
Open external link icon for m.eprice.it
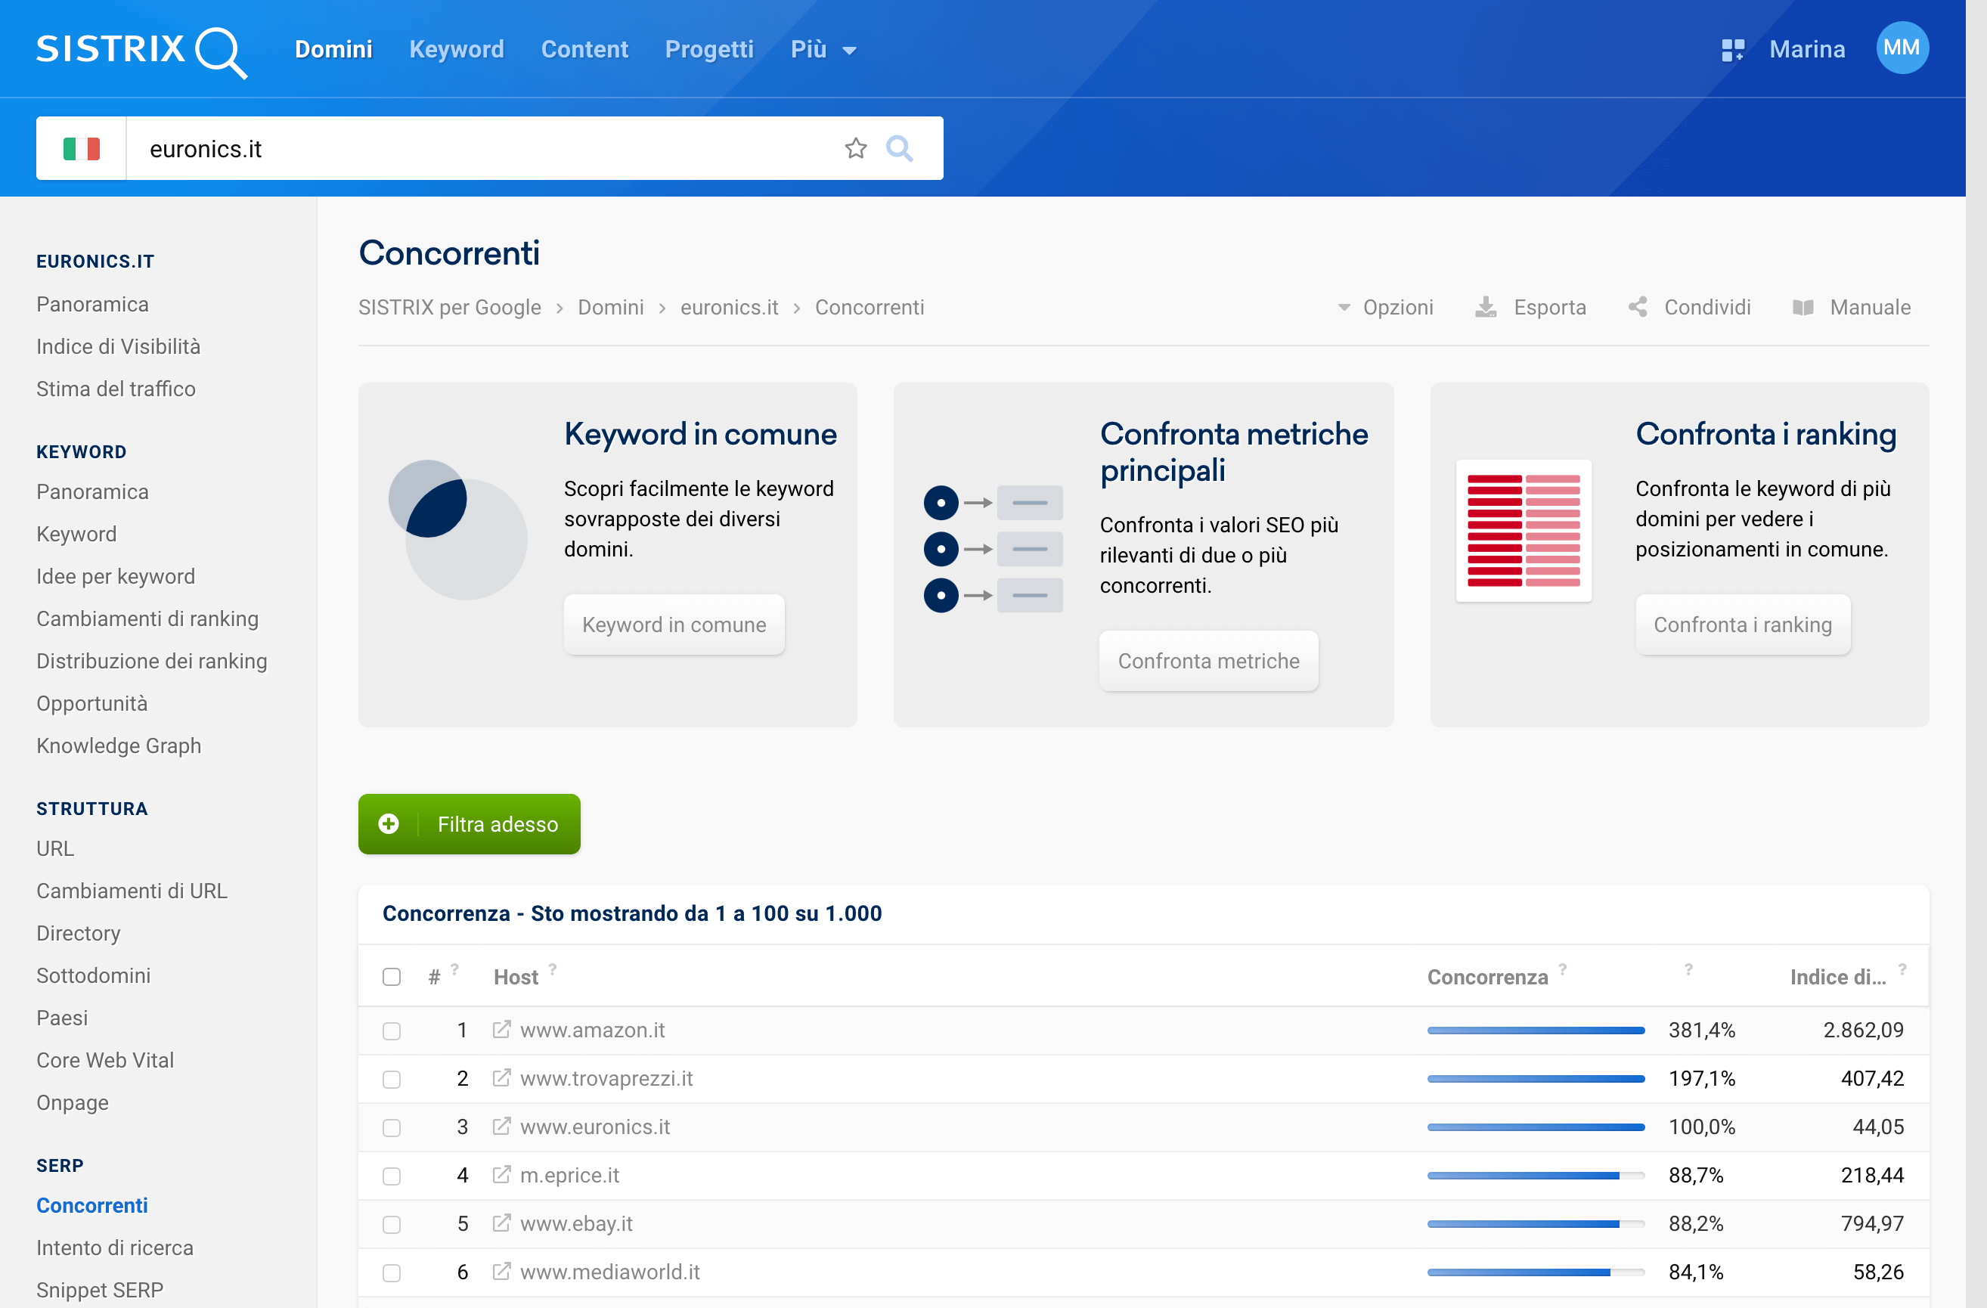click(501, 1174)
